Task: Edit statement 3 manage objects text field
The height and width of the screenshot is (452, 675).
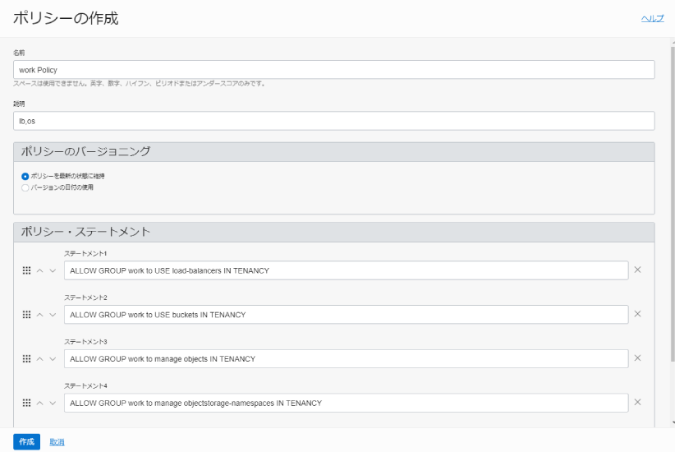Action: coord(346,359)
